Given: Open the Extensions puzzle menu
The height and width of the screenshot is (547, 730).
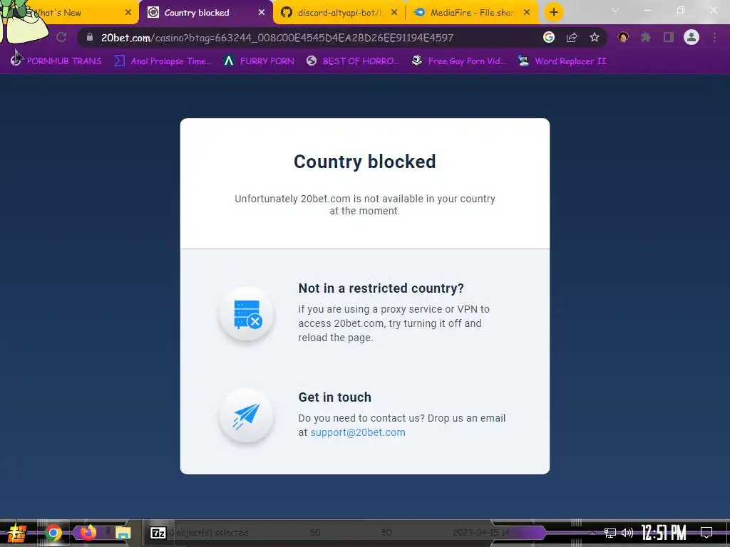Looking at the screenshot, I should 646,37.
